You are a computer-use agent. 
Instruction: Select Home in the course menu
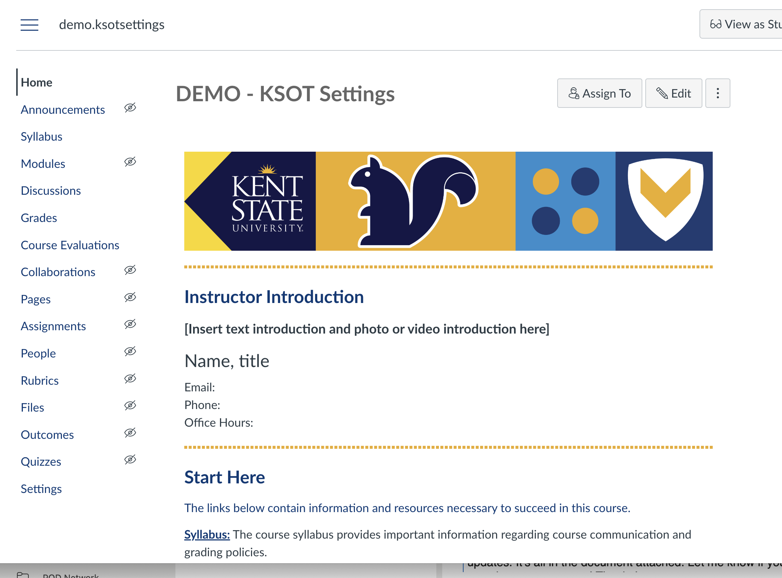pyautogui.click(x=36, y=82)
